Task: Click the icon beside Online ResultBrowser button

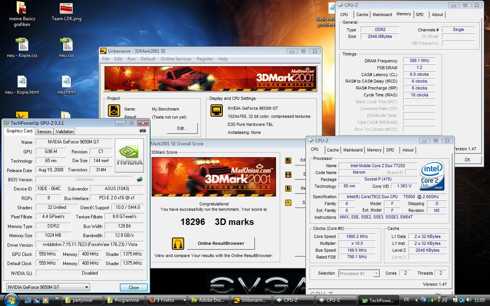Action: pyautogui.click(x=178, y=243)
